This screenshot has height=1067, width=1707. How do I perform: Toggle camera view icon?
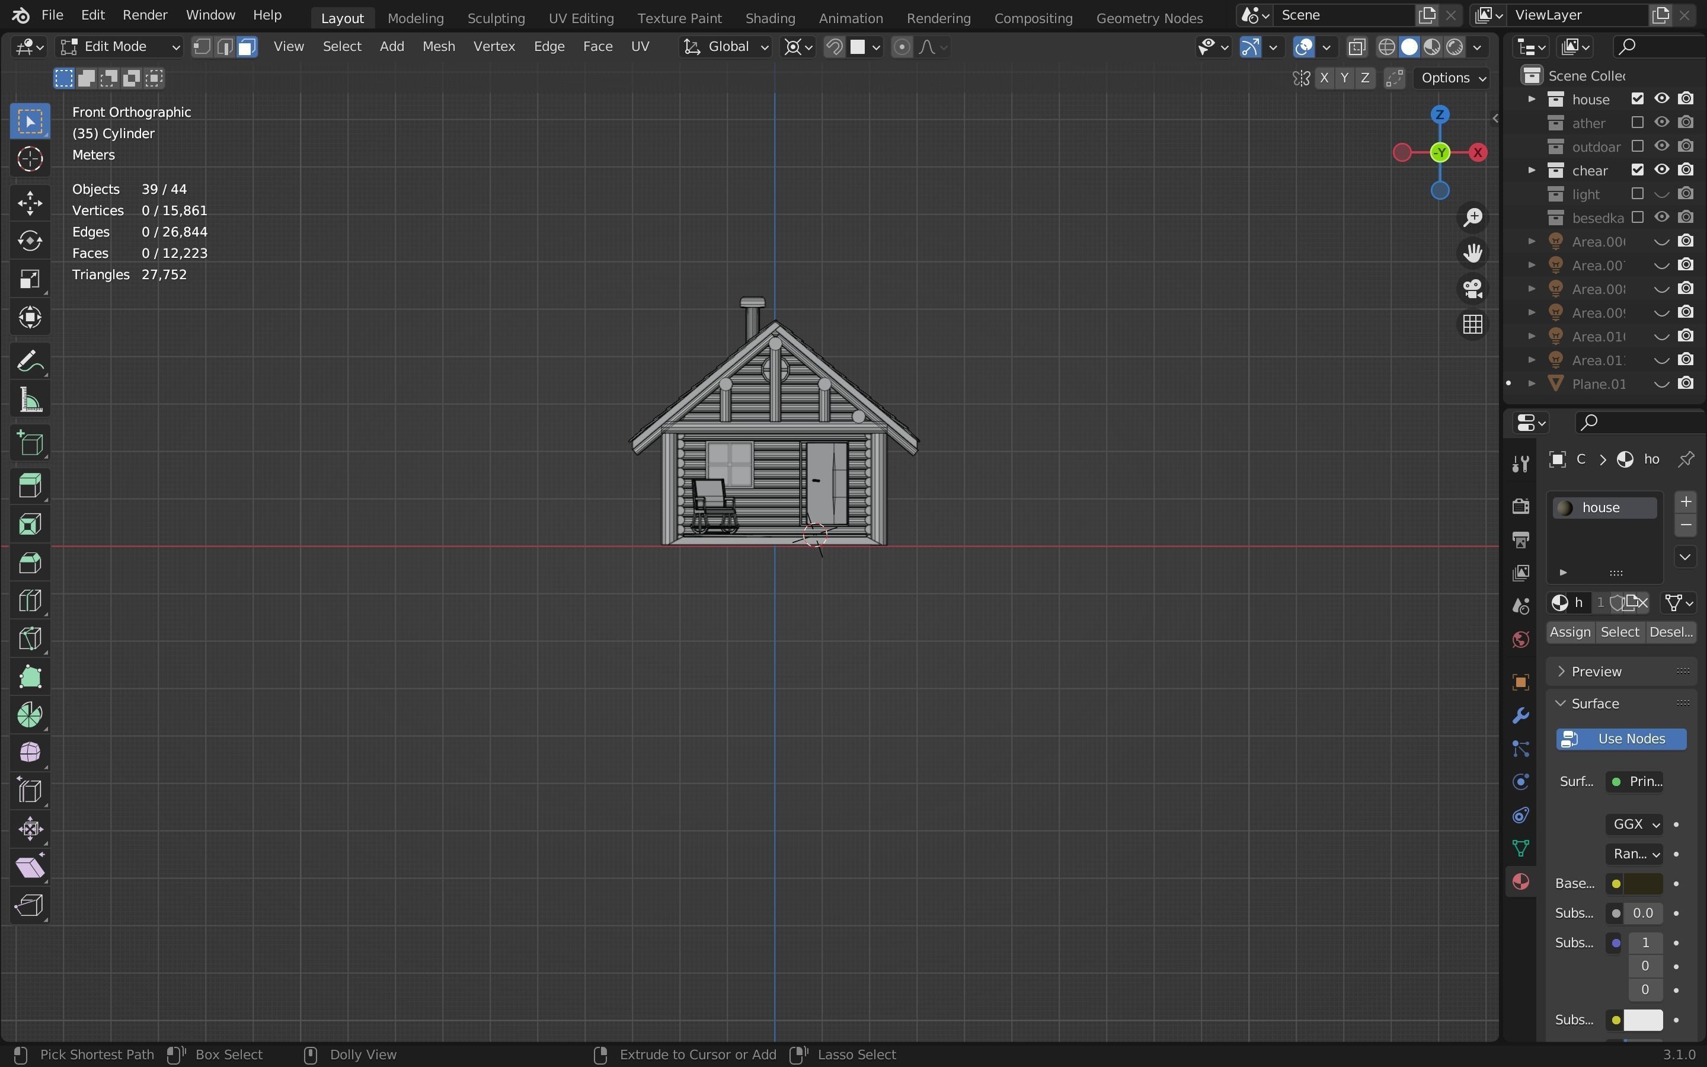point(1472,289)
